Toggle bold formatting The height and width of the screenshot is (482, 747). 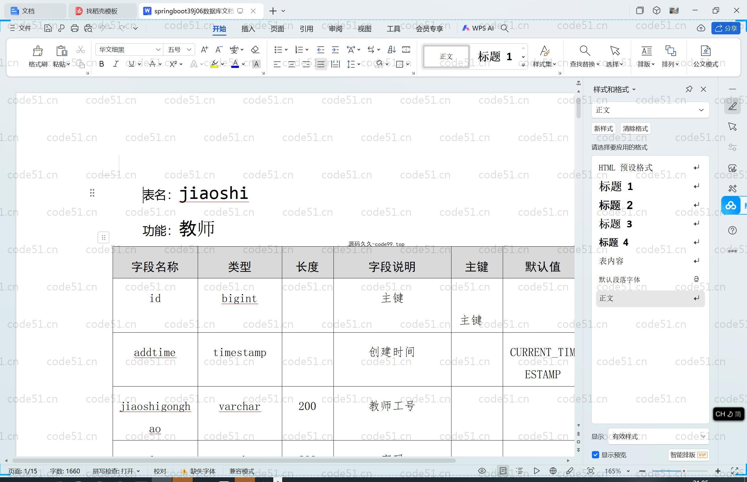tap(101, 64)
